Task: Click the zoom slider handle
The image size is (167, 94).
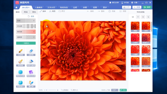Action: (x=48, y=90)
